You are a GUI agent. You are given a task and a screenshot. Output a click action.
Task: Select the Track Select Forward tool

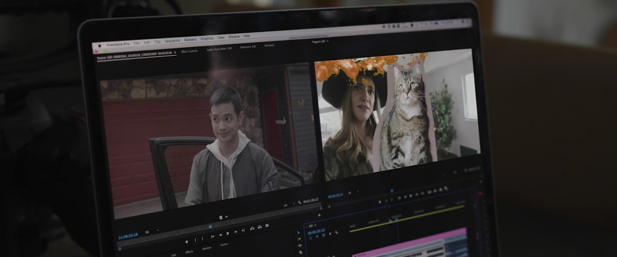click(x=299, y=239)
